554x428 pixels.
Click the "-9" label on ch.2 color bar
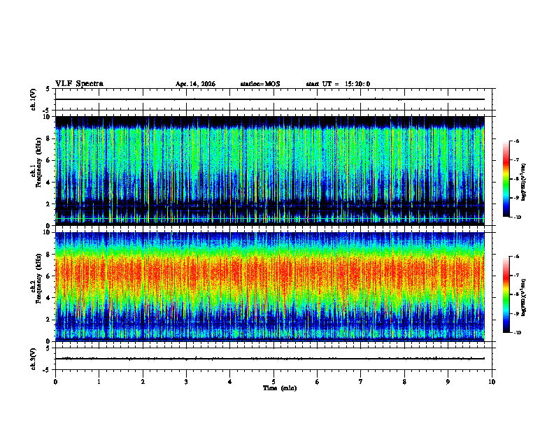[516, 313]
